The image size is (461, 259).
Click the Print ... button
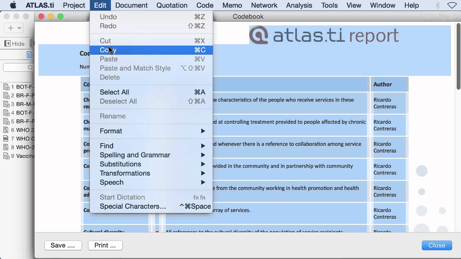pos(105,245)
